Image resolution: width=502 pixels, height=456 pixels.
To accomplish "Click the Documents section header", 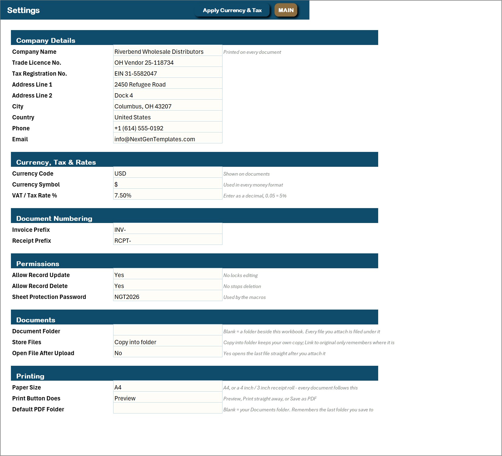I will (194, 317).
